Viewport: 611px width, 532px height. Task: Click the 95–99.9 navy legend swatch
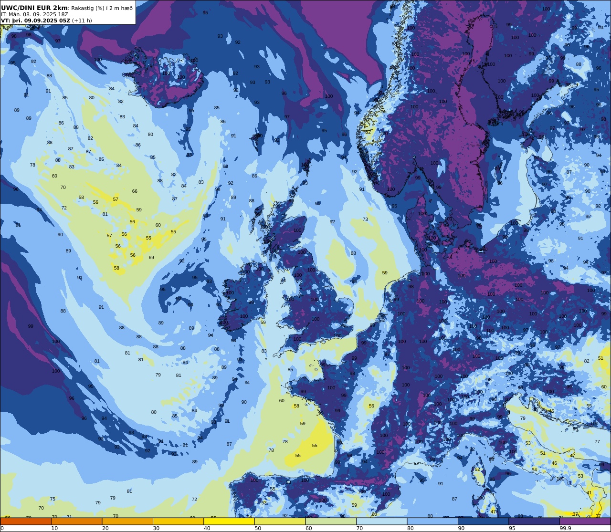(534, 522)
